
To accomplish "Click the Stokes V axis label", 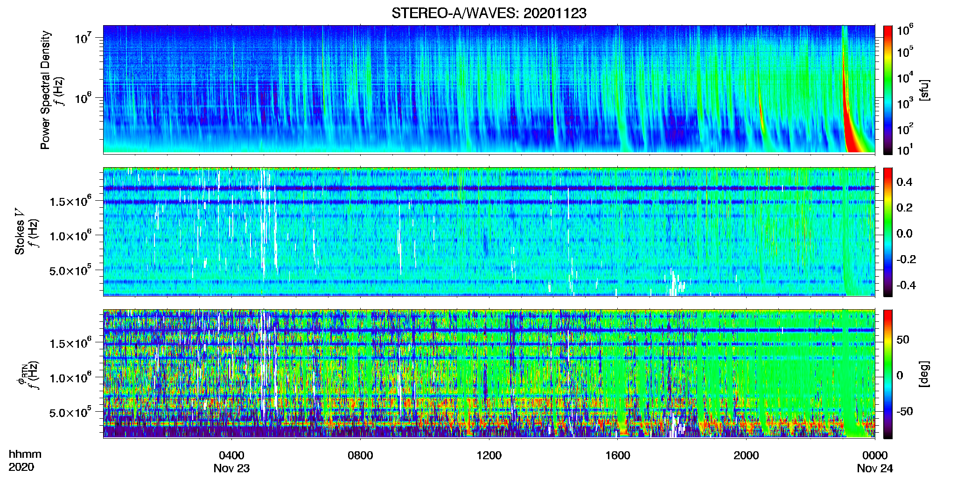I will pyautogui.click(x=20, y=231).
